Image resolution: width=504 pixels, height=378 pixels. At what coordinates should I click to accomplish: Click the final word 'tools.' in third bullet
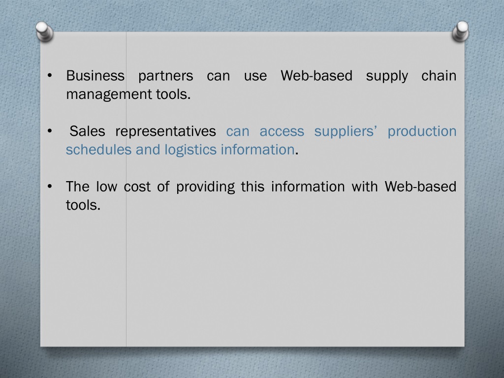[83, 205]
